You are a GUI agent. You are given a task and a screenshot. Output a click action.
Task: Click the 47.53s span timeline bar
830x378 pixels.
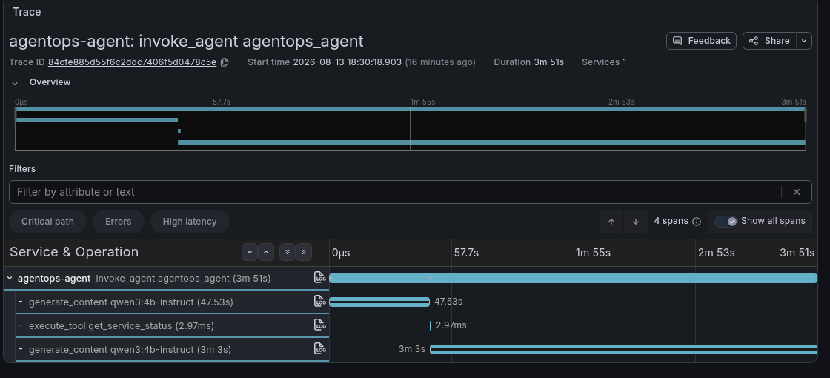(x=379, y=302)
